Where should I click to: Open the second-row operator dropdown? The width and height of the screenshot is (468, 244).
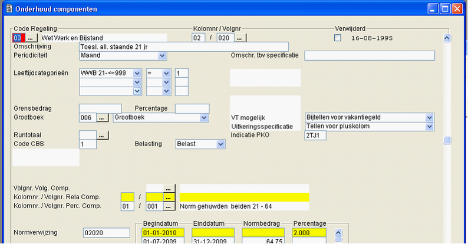point(166,82)
